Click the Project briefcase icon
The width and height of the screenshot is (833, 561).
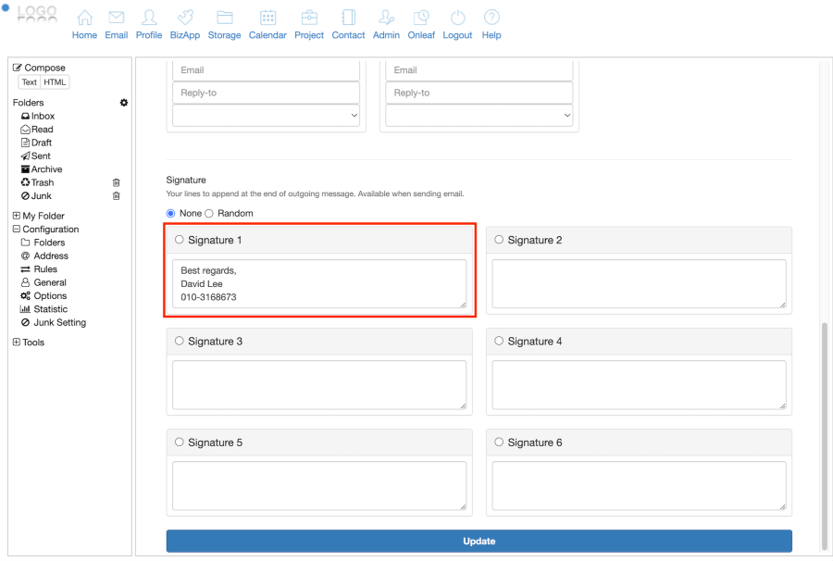point(309,19)
